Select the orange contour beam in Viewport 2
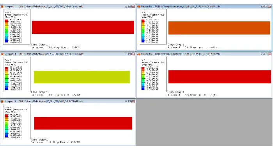273x148 pixels. tap(219, 28)
